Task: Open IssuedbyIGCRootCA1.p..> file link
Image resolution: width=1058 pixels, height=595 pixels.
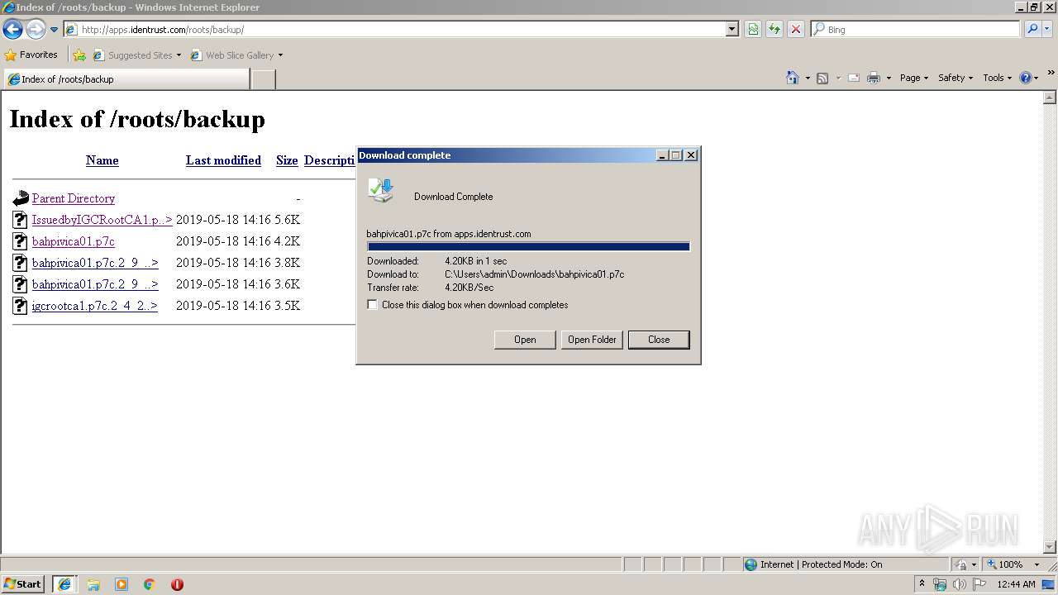Action: coord(102,220)
